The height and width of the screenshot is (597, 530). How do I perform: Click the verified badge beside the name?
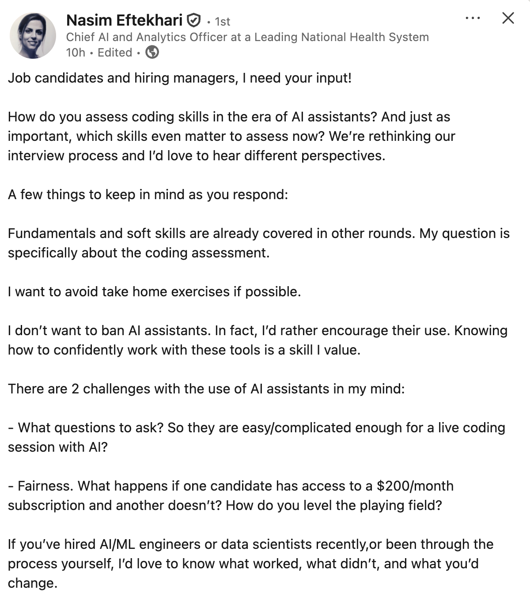194,20
